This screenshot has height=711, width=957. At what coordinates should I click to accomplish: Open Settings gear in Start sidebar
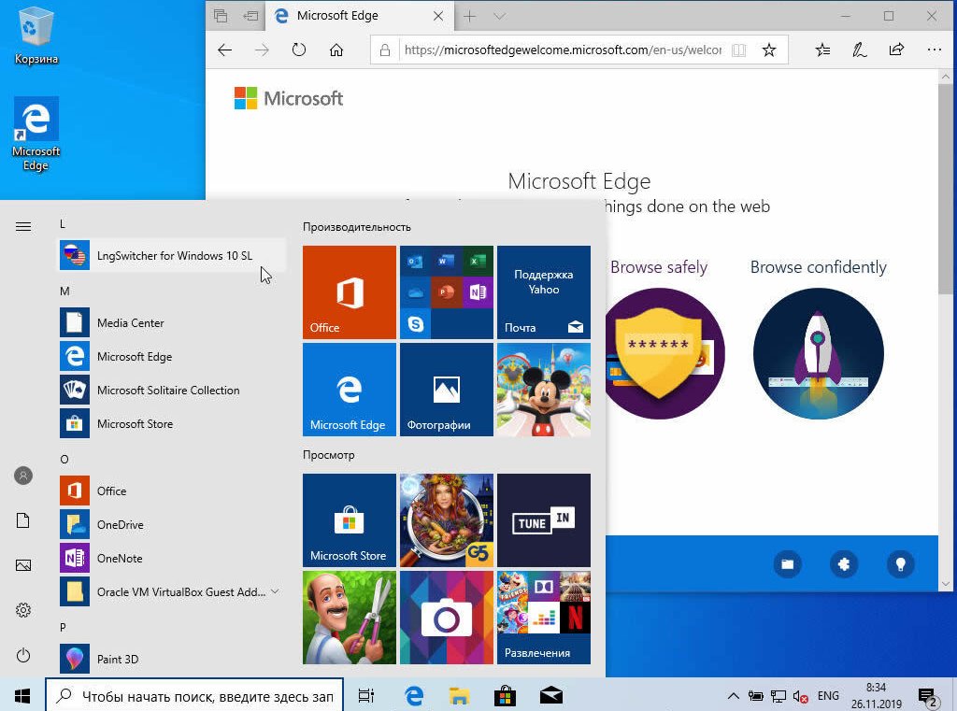[23, 610]
